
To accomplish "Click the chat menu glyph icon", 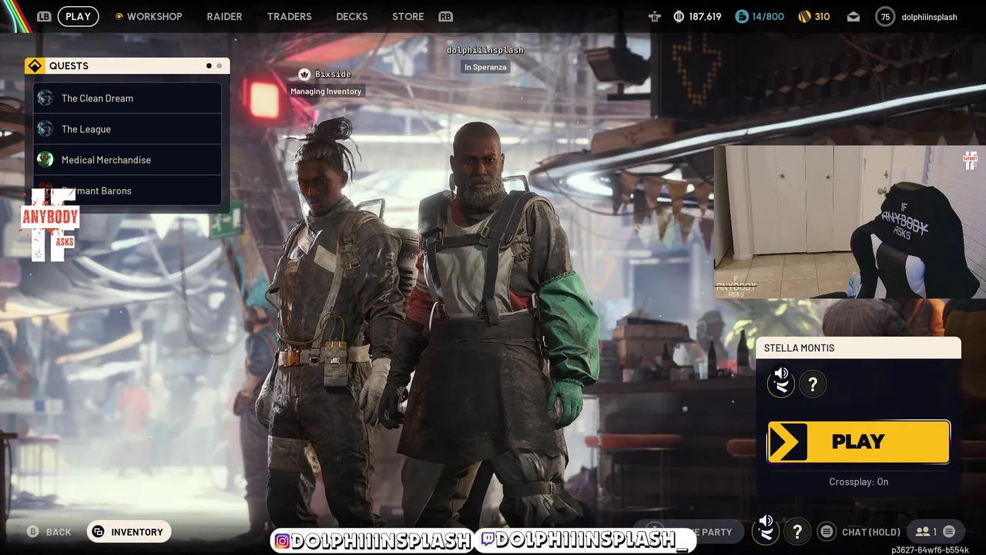I will pyautogui.click(x=827, y=532).
